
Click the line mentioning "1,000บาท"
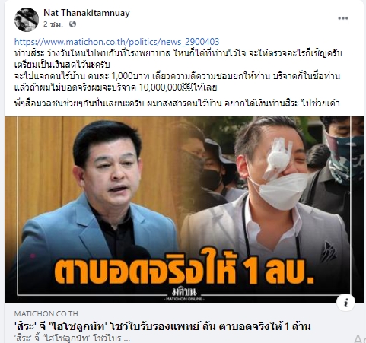177,76
